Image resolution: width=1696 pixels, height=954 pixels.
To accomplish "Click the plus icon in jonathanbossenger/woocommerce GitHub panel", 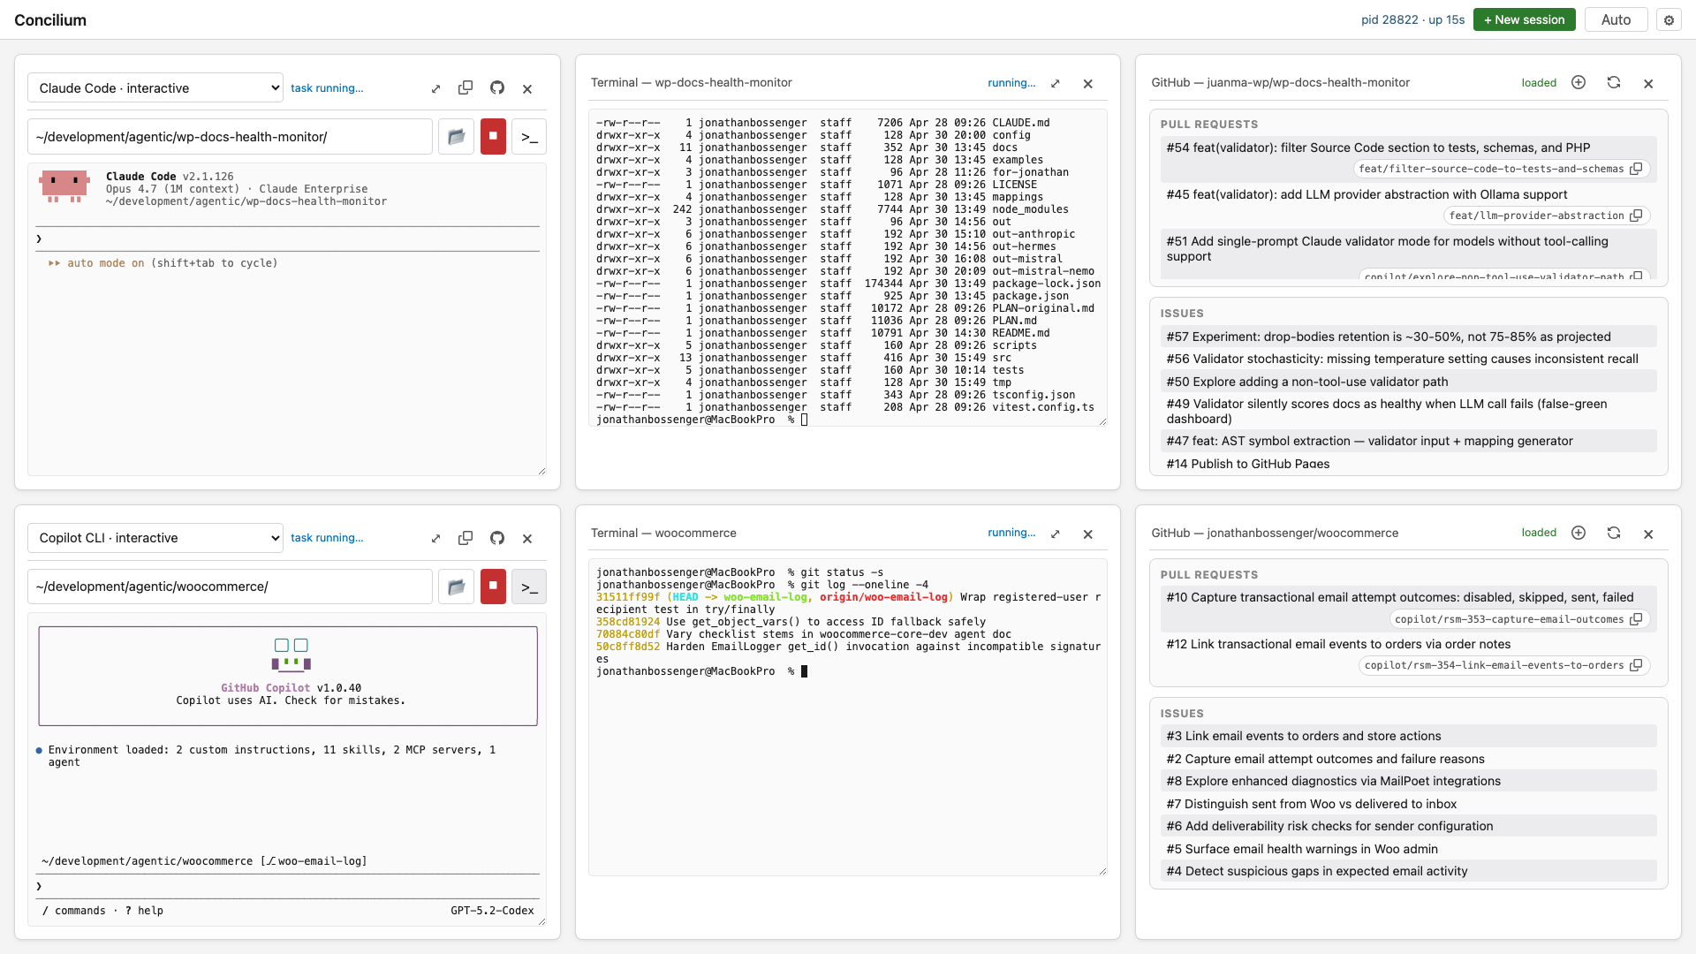I will pyautogui.click(x=1579, y=533).
